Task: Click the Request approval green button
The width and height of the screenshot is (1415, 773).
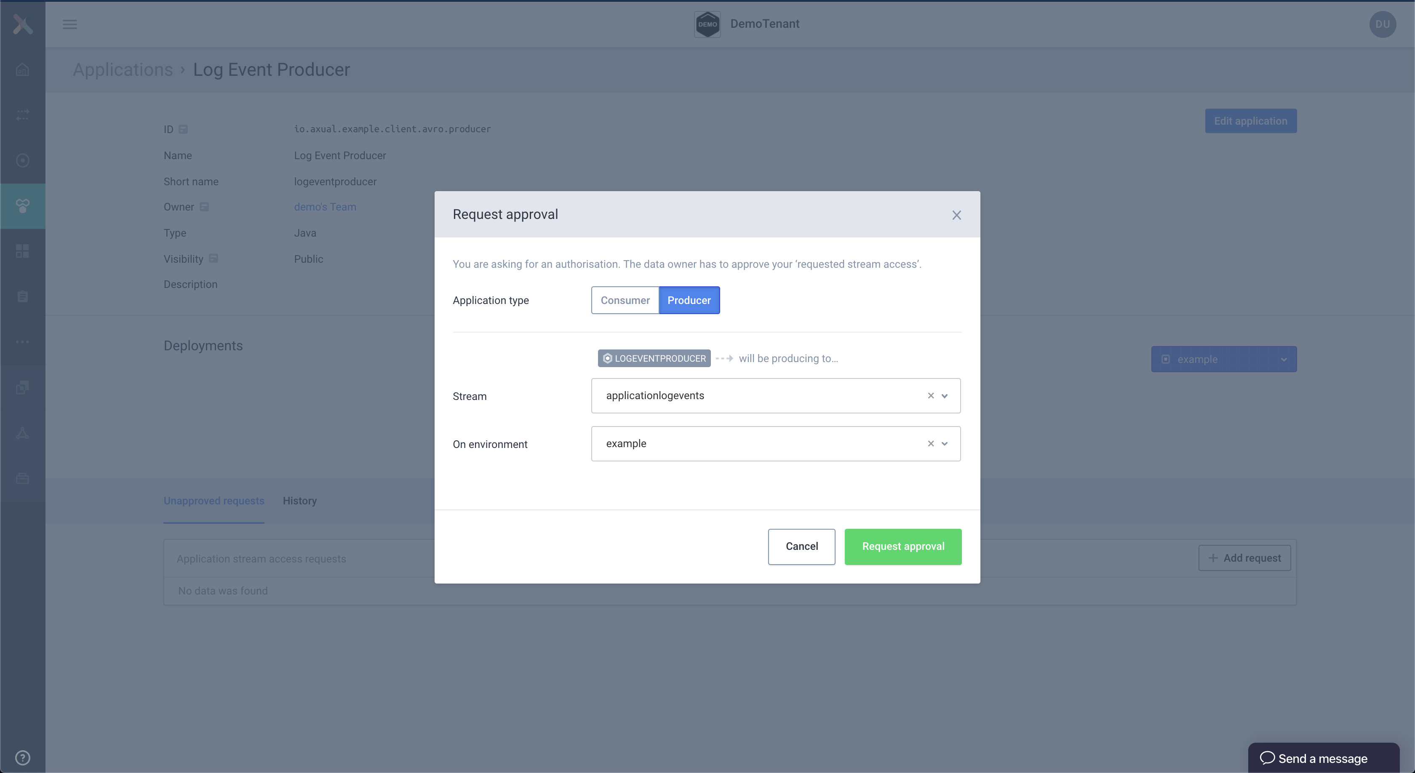Action: pos(903,546)
